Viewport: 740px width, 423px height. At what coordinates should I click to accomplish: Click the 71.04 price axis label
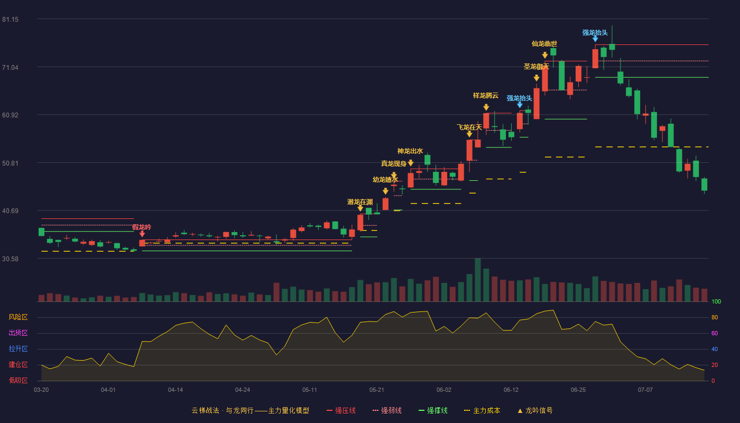pos(10,67)
